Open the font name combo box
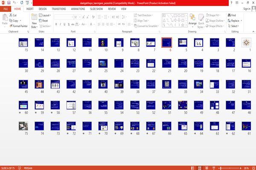The image size is (256, 170). pyautogui.click(x=64, y=17)
